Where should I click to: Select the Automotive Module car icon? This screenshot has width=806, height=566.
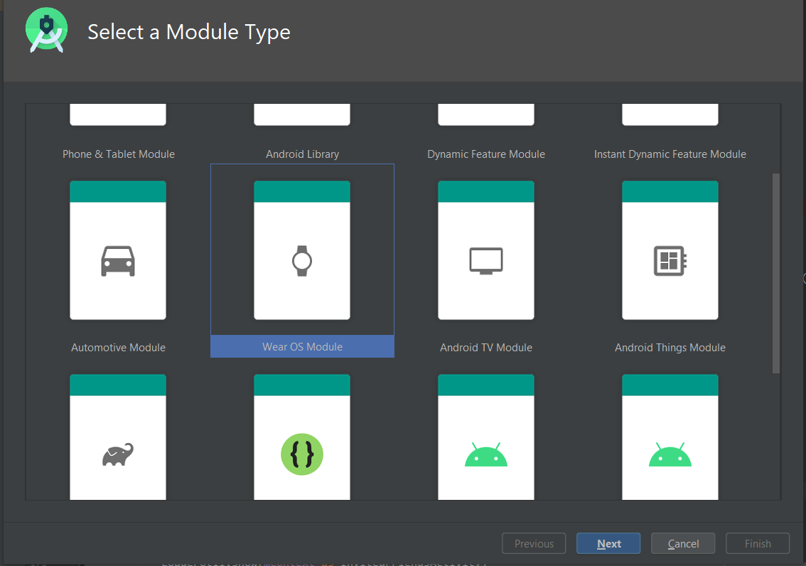point(118,261)
